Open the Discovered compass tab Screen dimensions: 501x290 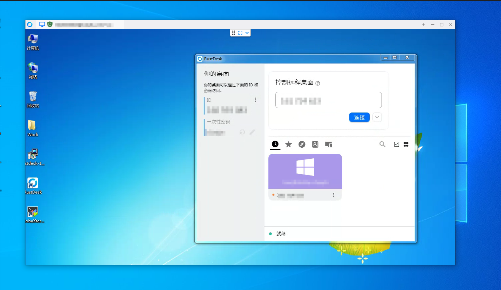coord(302,144)
